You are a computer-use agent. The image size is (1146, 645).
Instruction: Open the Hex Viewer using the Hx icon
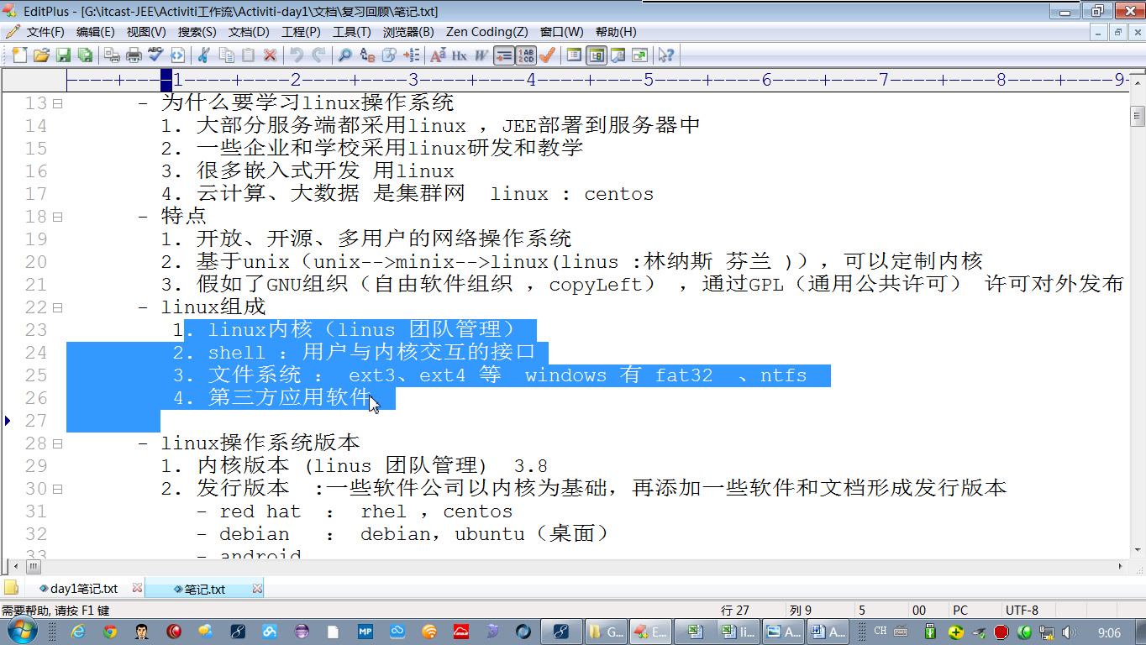(x=459, y=55)
